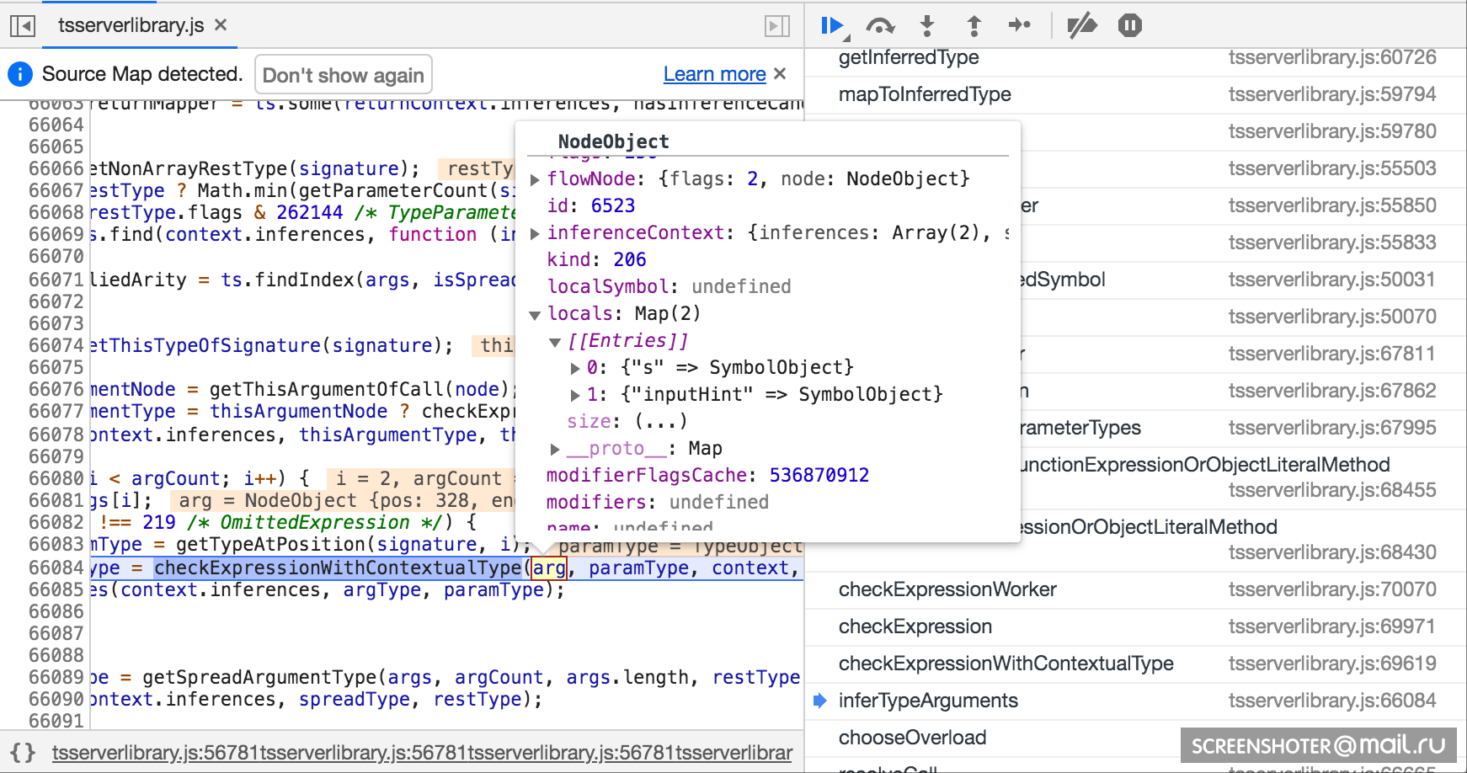The width and height of the screenshot is (1467, 773).
Task: Open the Learn more link
Action: (x=714, y=74)
